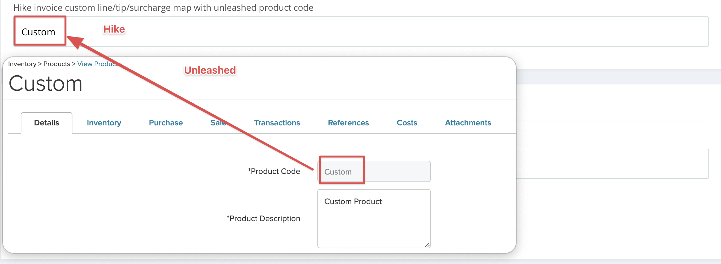The width and height of the screenshot is (721, 264).
Task: Click the Product Code label
Action: (x=274, y=171)
